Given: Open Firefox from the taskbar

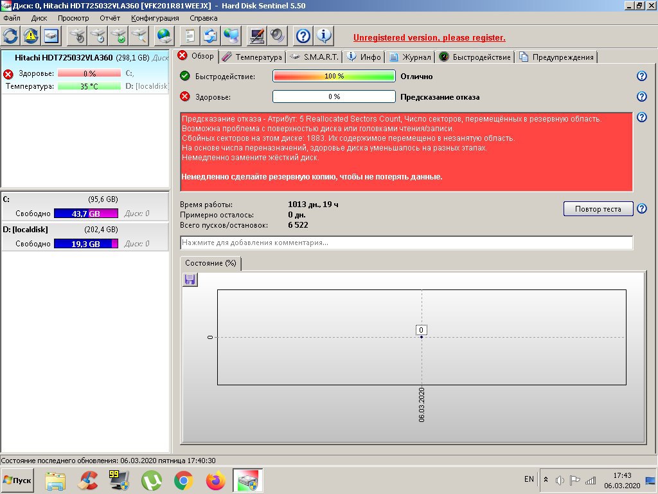Looking at the screenshot, I should pos(216,480).
